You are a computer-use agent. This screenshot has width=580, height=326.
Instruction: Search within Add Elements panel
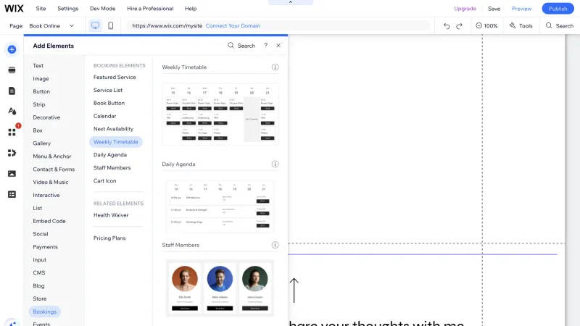point(241,46)
